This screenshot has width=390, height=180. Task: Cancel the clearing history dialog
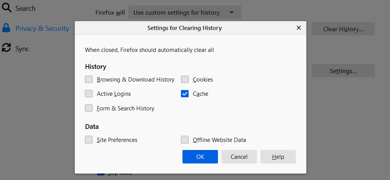point(239,157)
